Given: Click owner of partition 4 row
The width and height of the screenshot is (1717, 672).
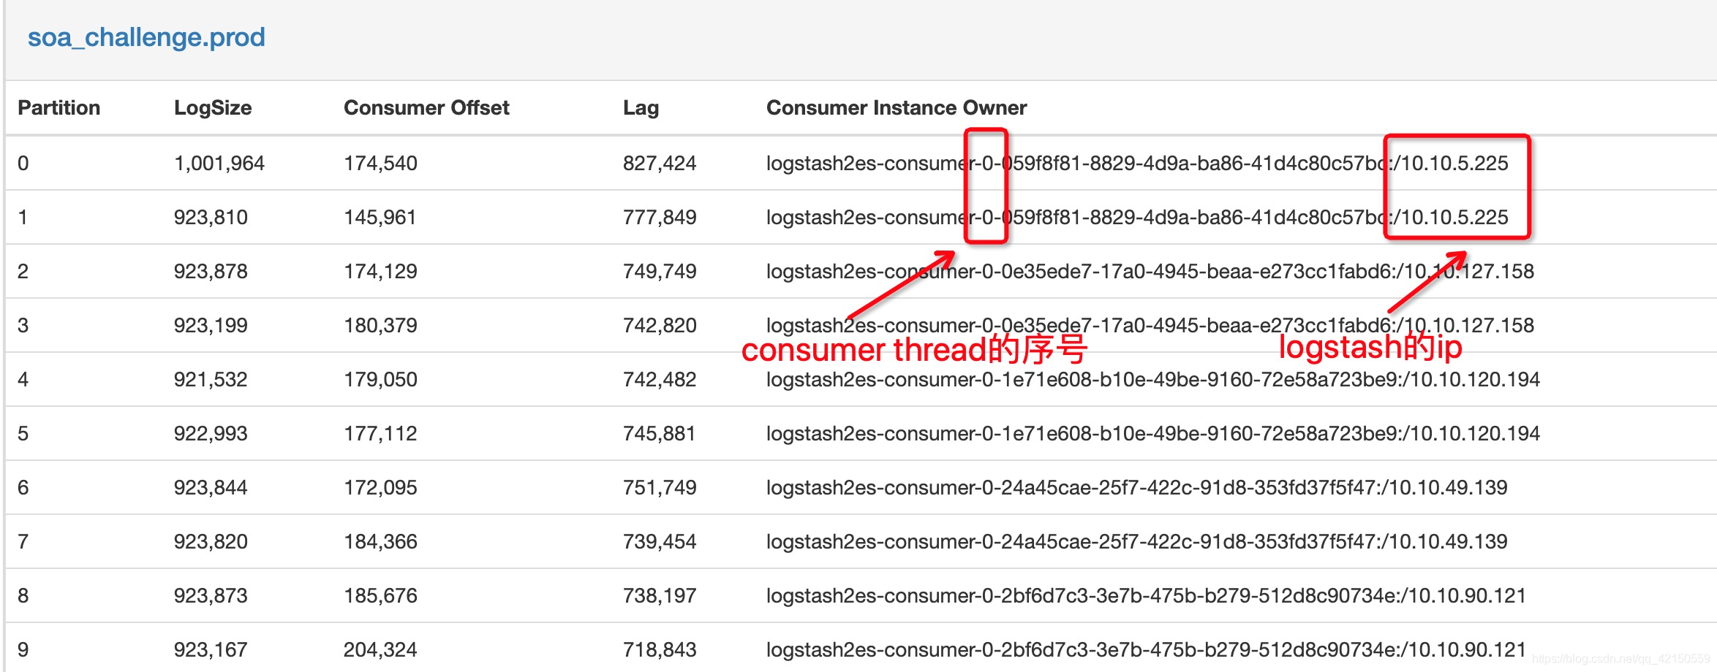Looking at the screenshot, I should pyautogui.click(x=1153, y=379).
